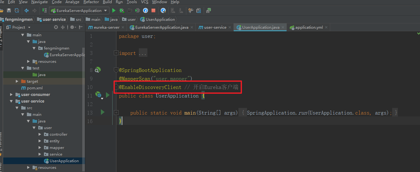
Task: Close the eureka-server tab
Action: pos(123,27)
